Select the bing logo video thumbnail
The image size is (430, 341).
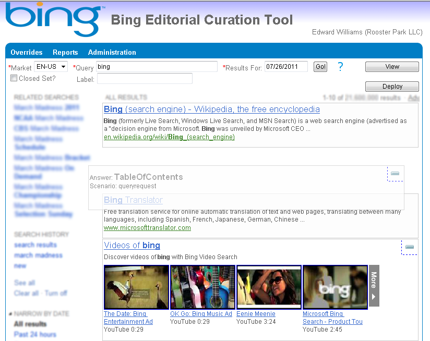coord(335,287)
